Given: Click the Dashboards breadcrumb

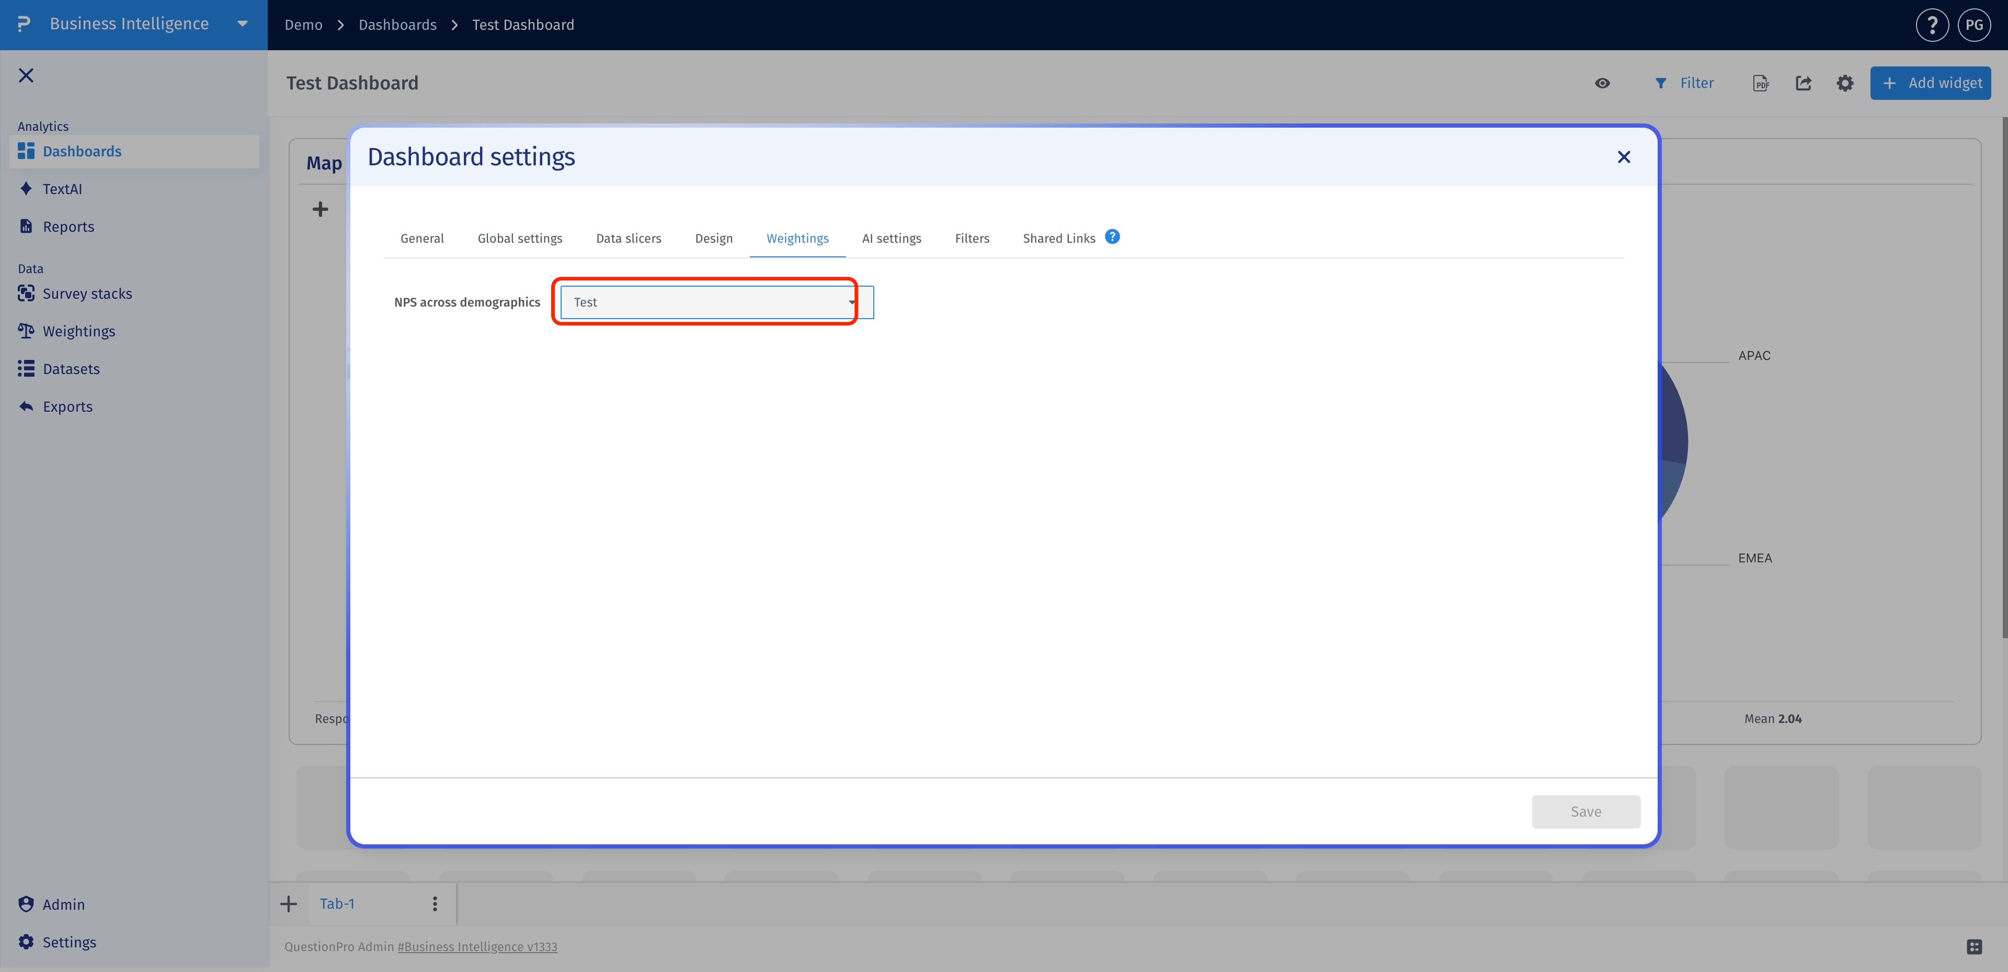Looking at the screenshot, I should click(x=397, y=25).
